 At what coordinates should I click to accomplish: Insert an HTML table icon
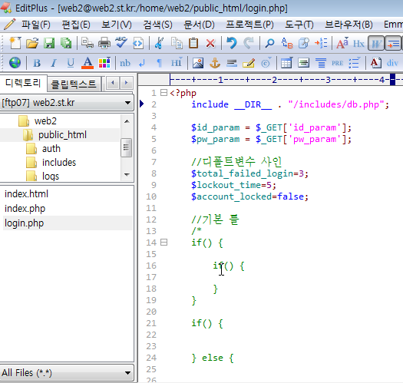(x=286, y=63)
